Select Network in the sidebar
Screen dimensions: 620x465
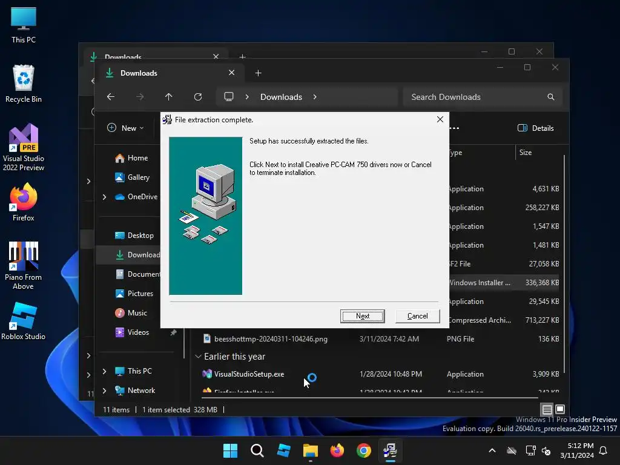[135, 391]
